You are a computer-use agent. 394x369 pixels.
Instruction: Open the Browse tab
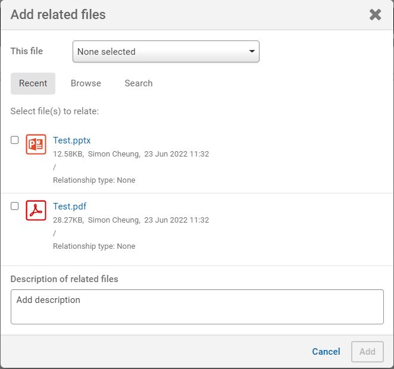click(x=86, y=83)
